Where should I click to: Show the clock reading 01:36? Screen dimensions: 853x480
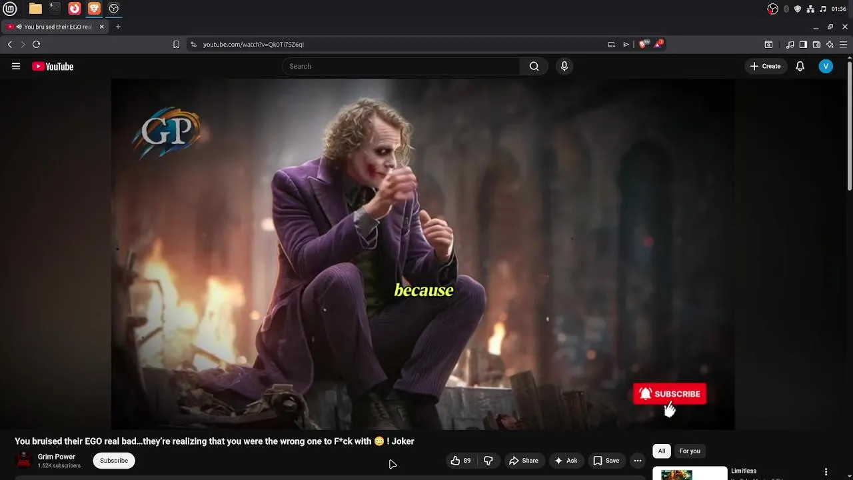pyautogui.click(x=839, y=9)
